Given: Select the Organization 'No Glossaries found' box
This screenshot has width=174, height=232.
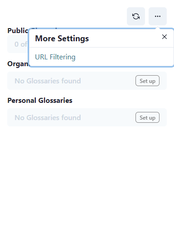Looking at the screenshot, I should (87, 81).
